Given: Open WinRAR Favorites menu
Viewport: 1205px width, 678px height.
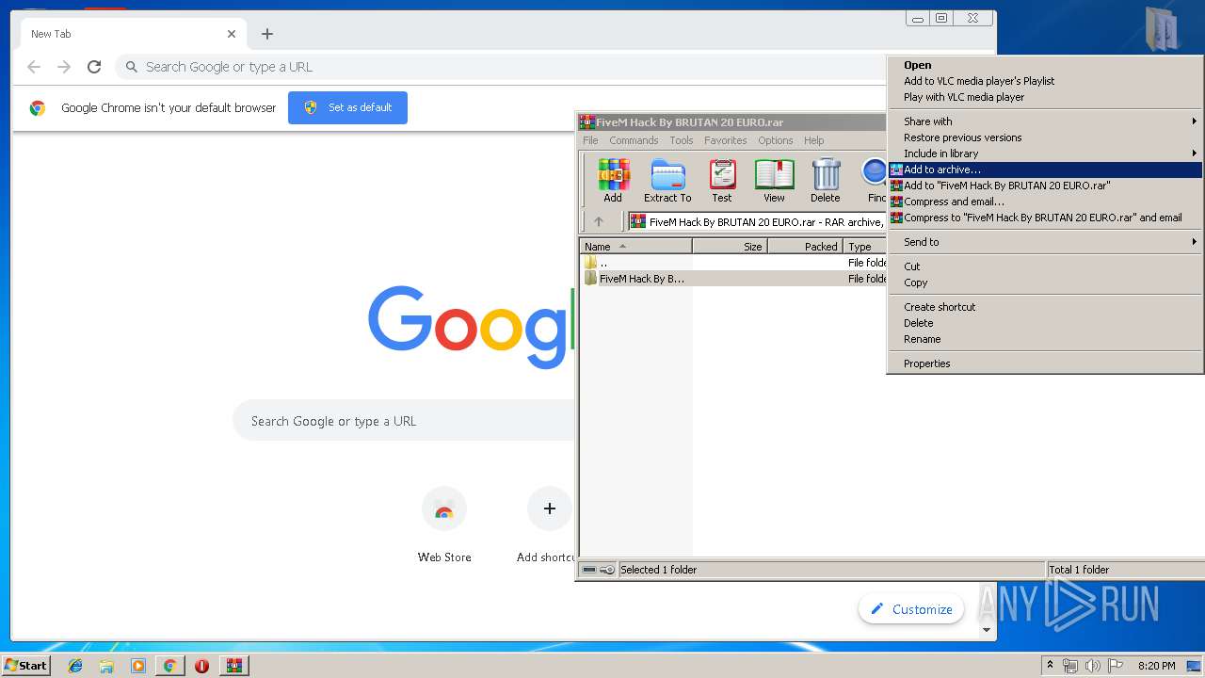Looking at the screenshot, I should pyautogui.click(x=726, y=140).
